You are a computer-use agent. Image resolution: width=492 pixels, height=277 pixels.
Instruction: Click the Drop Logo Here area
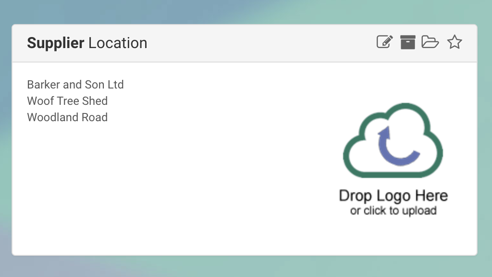coord(393,196)
